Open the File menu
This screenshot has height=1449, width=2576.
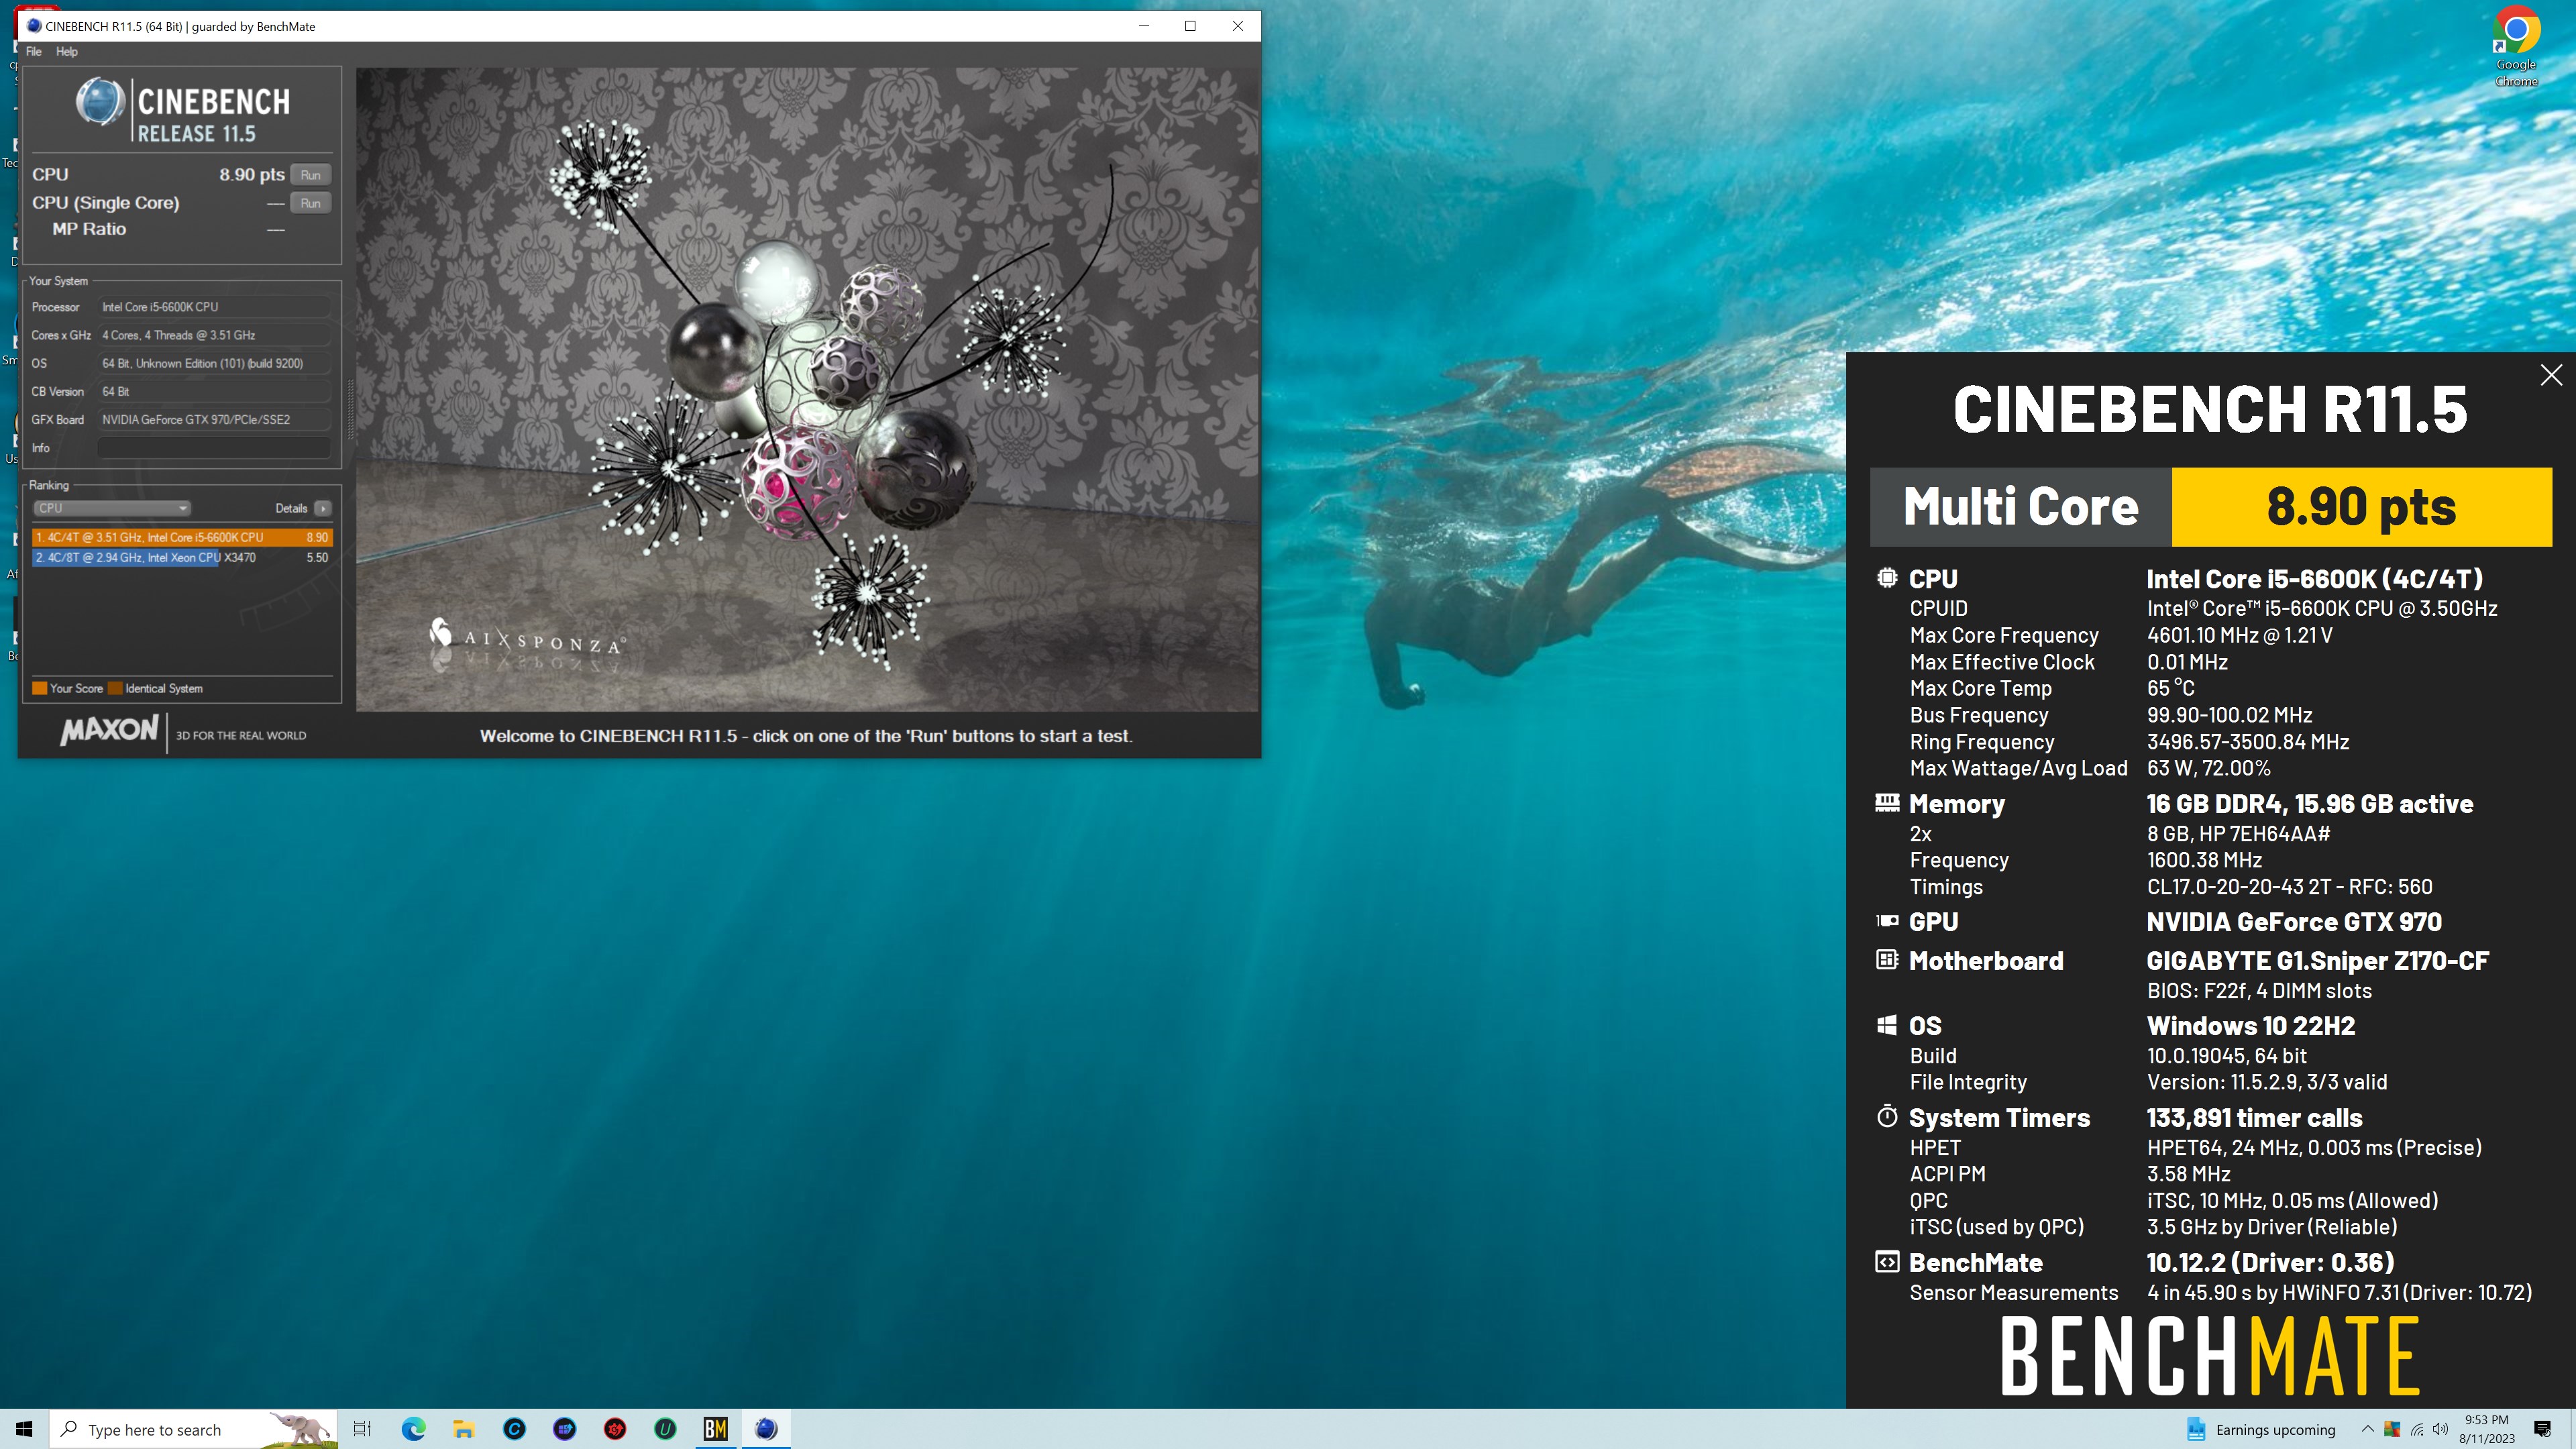33,52
